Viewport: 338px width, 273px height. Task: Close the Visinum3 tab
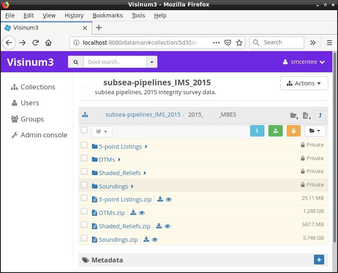[x=85, y=28]
